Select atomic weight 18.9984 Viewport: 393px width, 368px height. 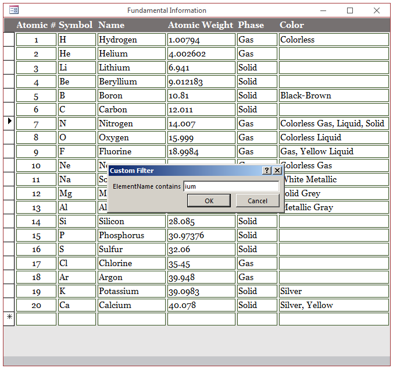(201, 151)
